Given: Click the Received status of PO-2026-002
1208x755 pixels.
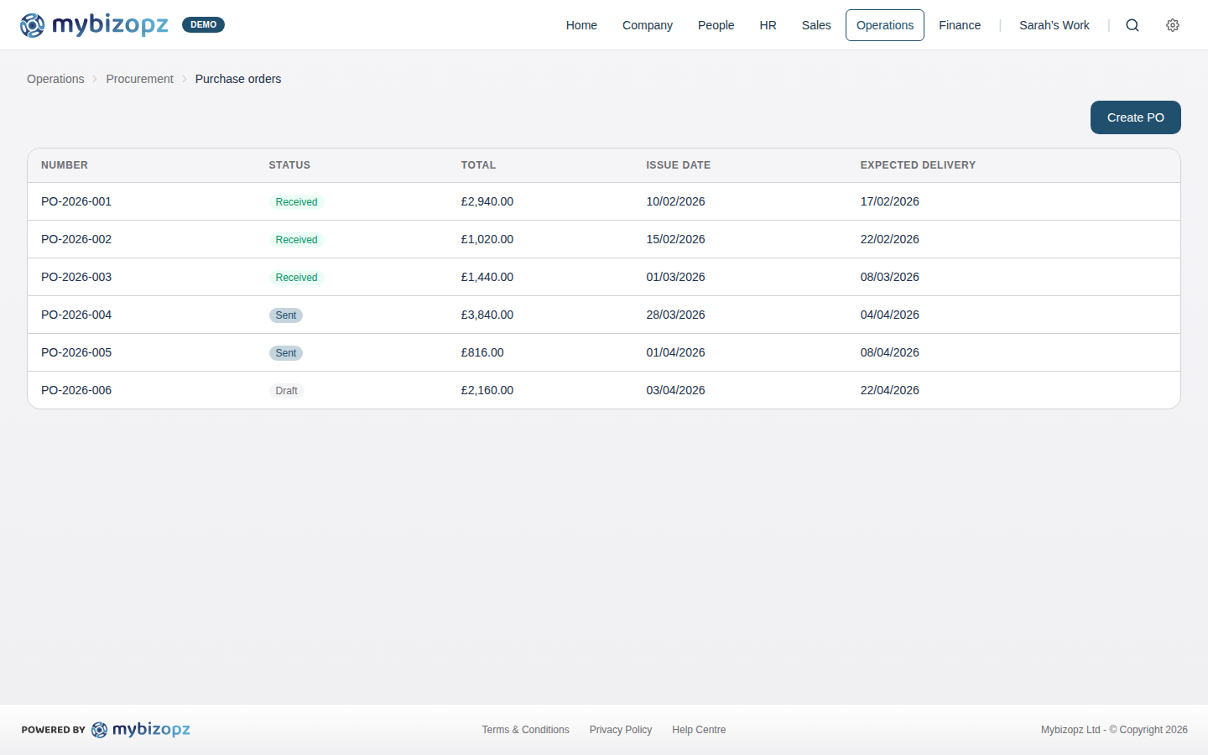Looking at the screenshot, I should pos(296,240).
